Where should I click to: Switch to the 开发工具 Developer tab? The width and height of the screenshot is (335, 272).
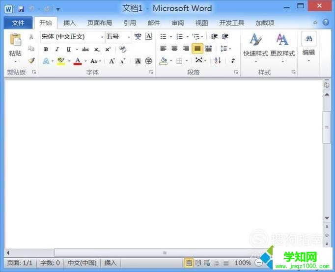(x=231, y=23)
